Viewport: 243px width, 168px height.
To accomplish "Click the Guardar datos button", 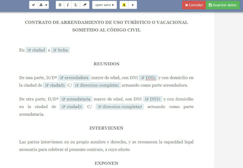I will pyautogui.click(x=223, y=5).
